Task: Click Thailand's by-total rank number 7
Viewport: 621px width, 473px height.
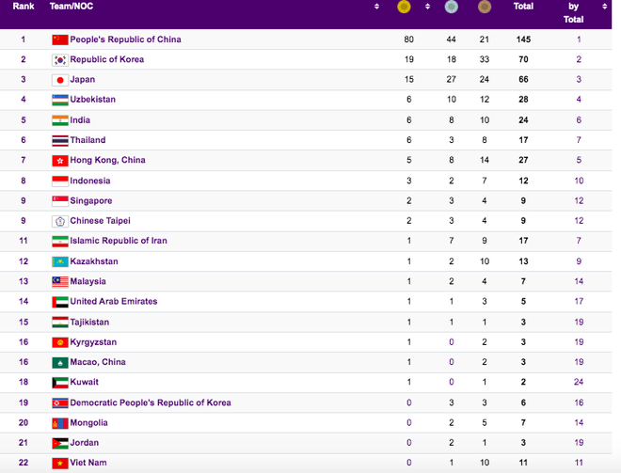Action: click(579, 140)
